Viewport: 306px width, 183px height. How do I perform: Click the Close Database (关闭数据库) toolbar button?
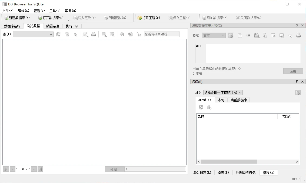pyautogui.click(x=249, y=18)
